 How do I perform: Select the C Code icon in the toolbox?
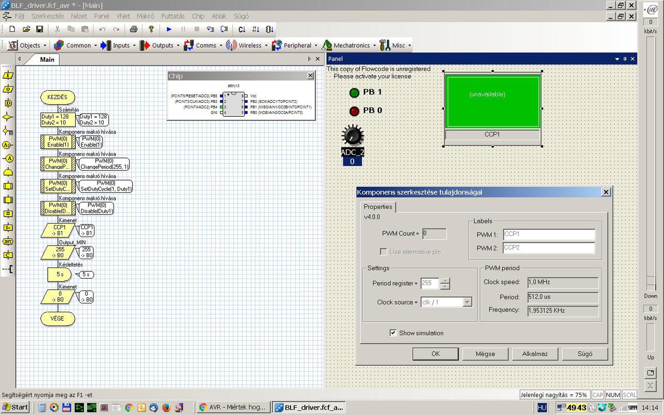tap(8, 255)
